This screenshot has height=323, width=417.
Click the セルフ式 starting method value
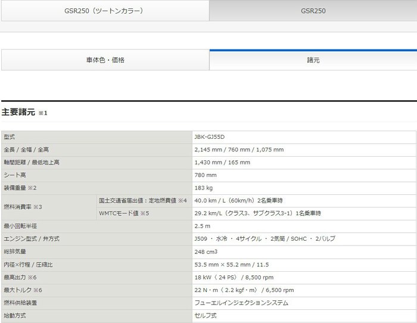click(x=204, y=315)
